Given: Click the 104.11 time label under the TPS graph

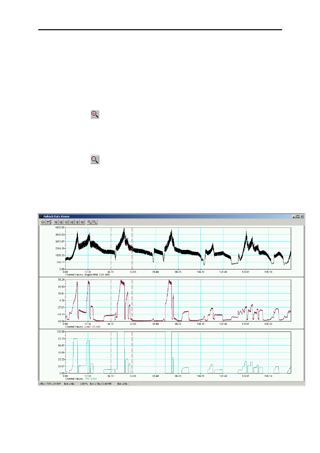Looking at the screenshot, I should click(201, 376).
